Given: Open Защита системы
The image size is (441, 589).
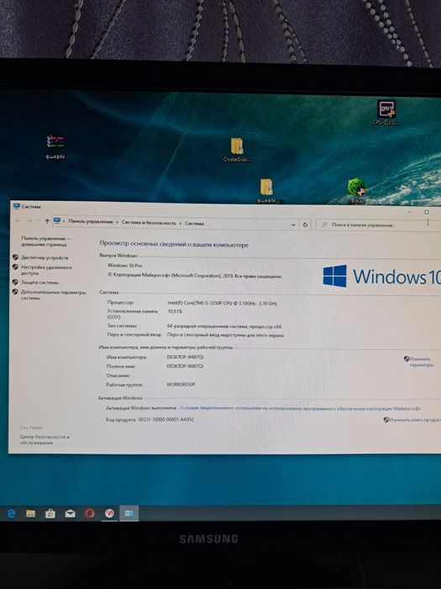Looking at the screenshot, I should coord(39,282).
